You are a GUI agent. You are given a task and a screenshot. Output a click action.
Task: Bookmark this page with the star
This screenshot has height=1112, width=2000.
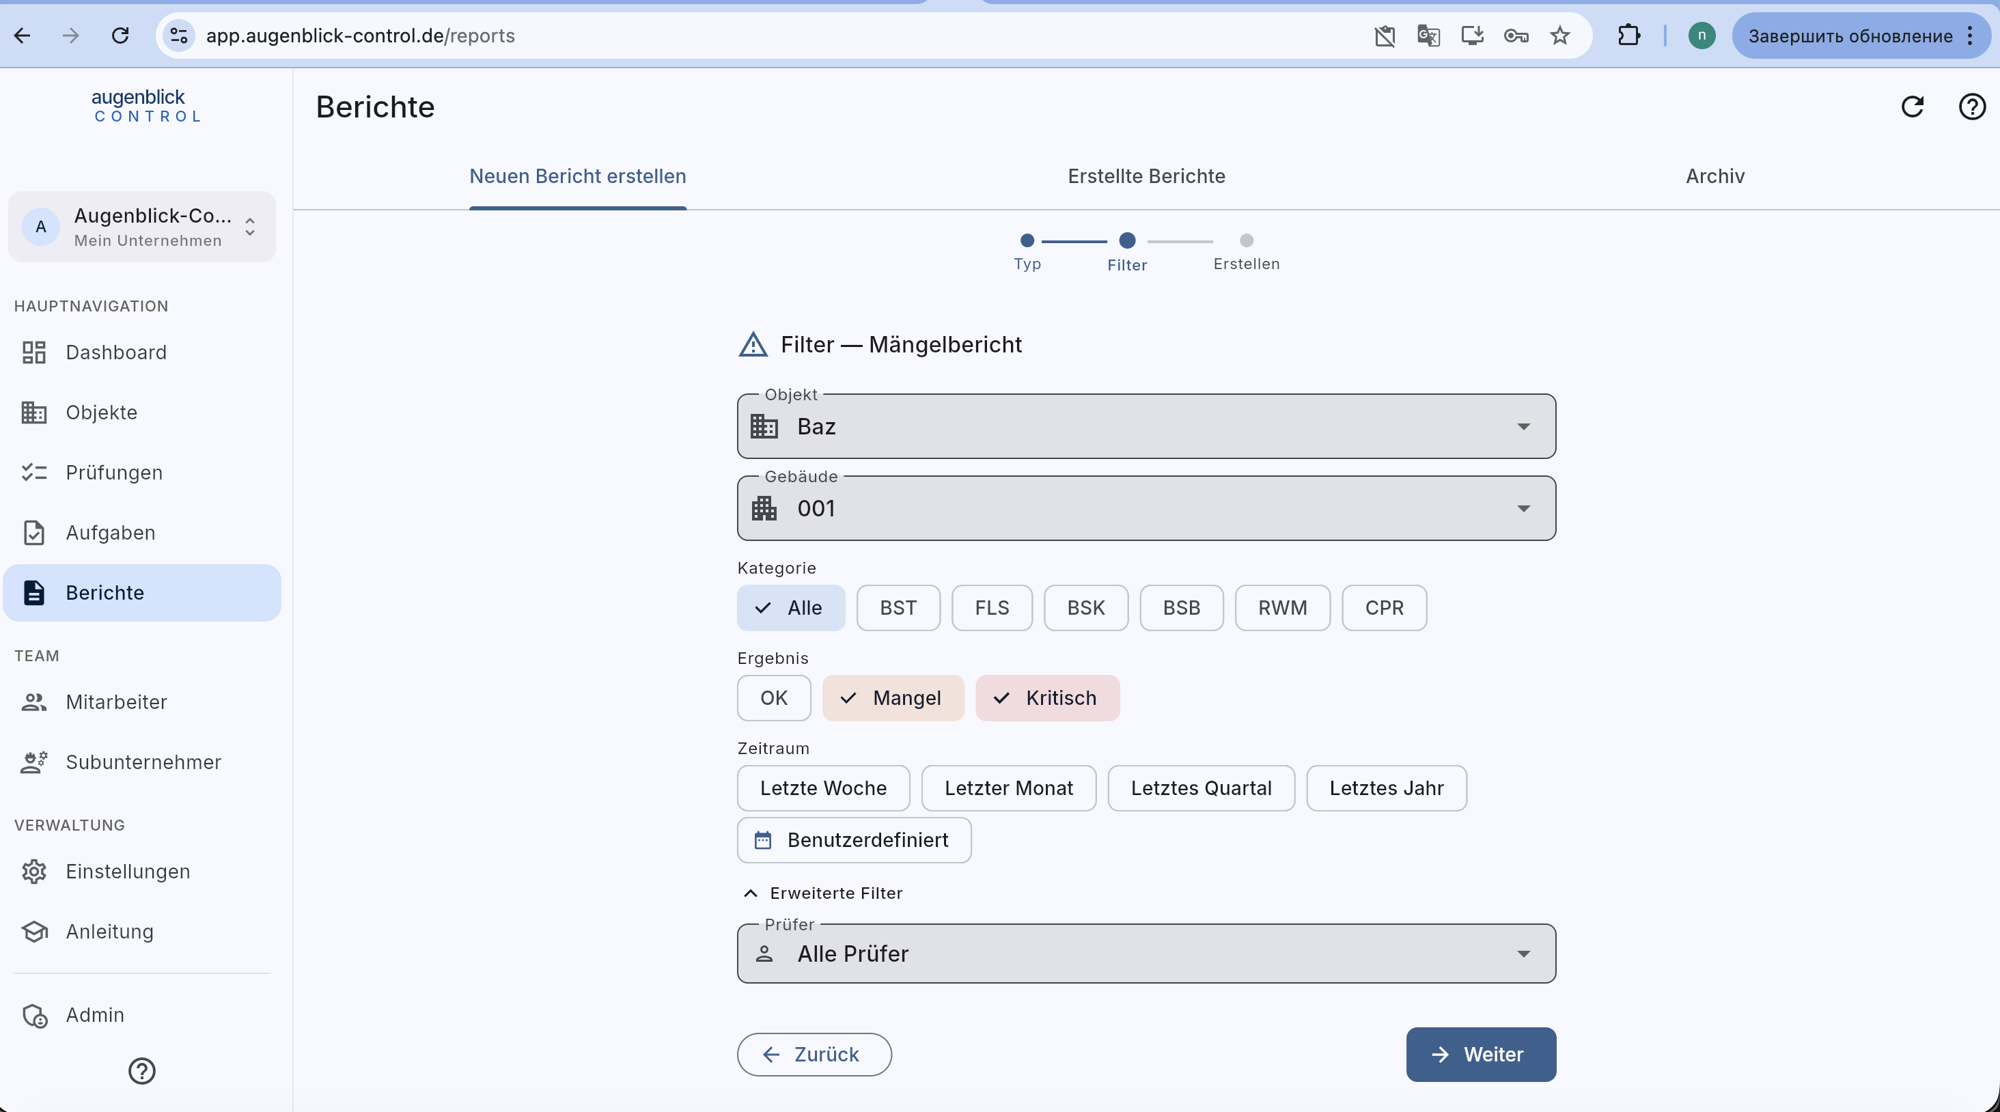1560,36
